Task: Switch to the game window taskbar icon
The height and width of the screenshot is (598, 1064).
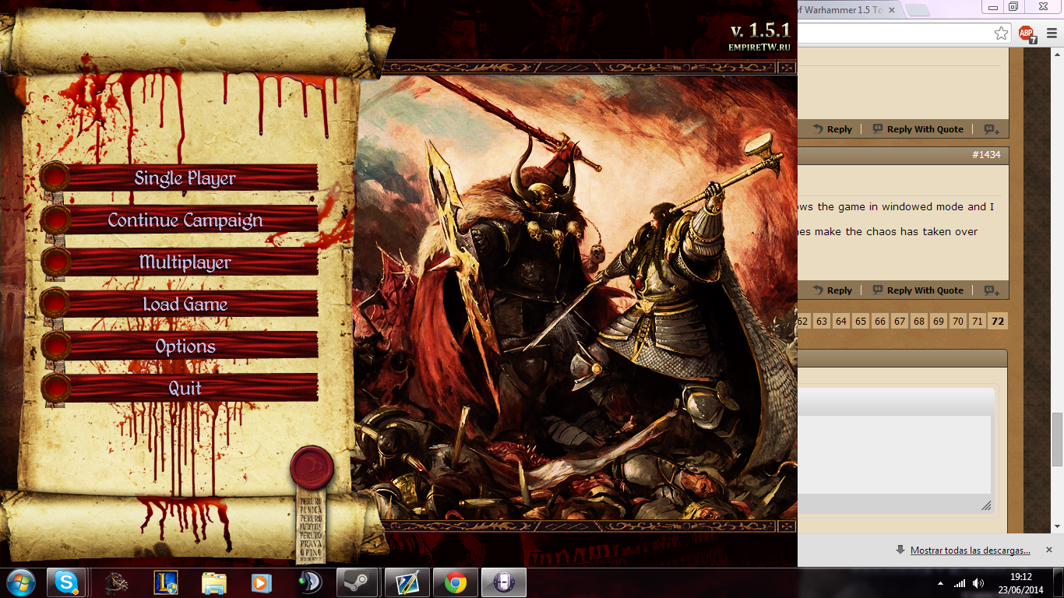Action: (504, 582)
